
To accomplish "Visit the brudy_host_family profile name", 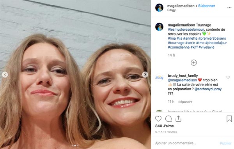I will [x=183, y=75].
